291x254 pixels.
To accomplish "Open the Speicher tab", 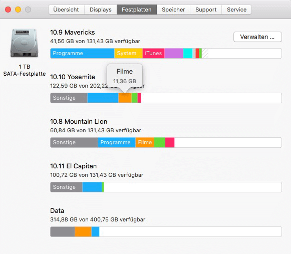I will click(173, 10).
